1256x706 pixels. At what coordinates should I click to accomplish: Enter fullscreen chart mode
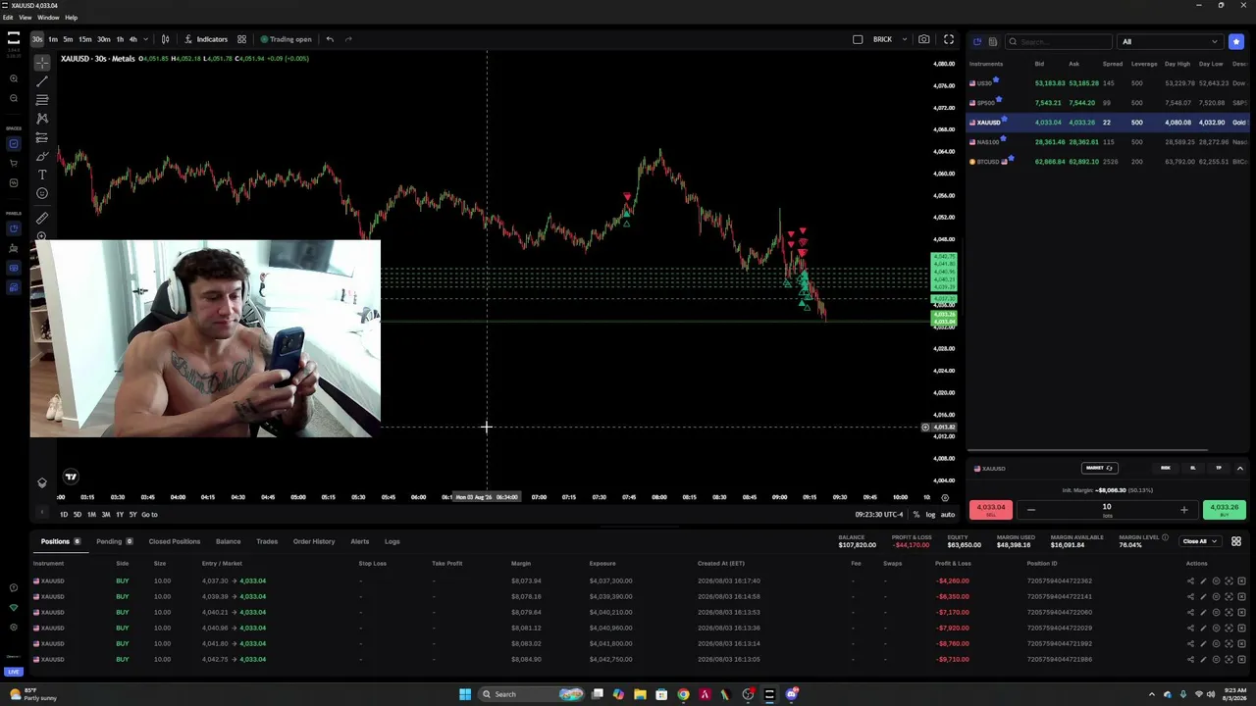[949, 39]
